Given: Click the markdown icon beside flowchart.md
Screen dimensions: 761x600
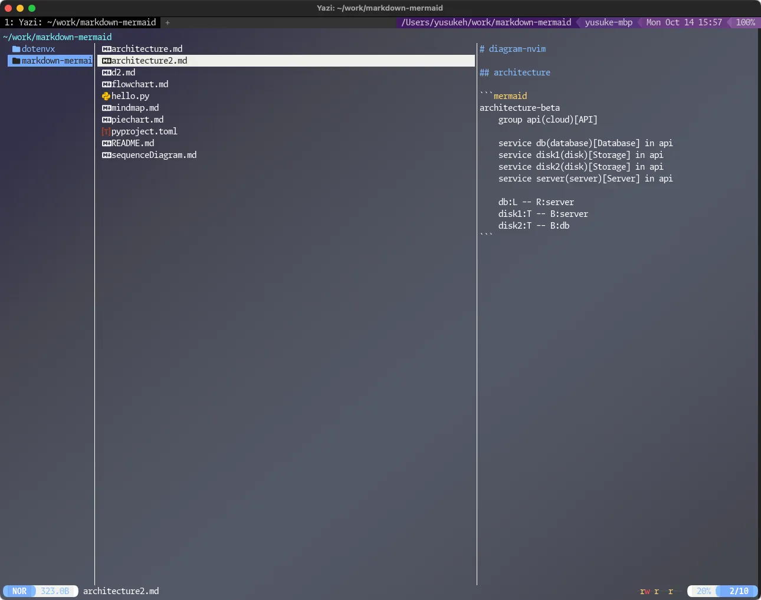Looking at the screenshot, I should click(106, 84).
